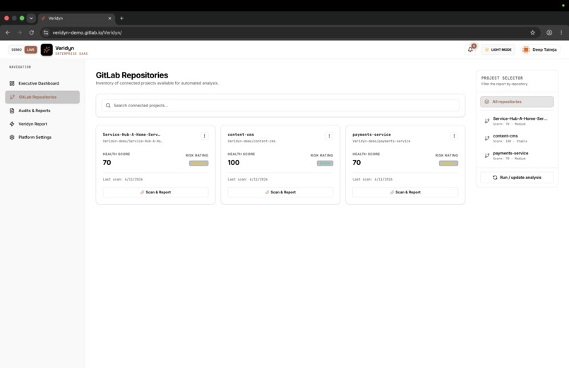Select GitLab Repositories in navigation
This screenshot has width=569, height=368.
[x=43, y=97]
